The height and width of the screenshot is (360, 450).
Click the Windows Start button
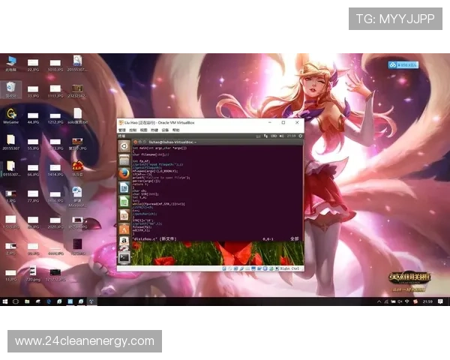click(x=4, y=301)
